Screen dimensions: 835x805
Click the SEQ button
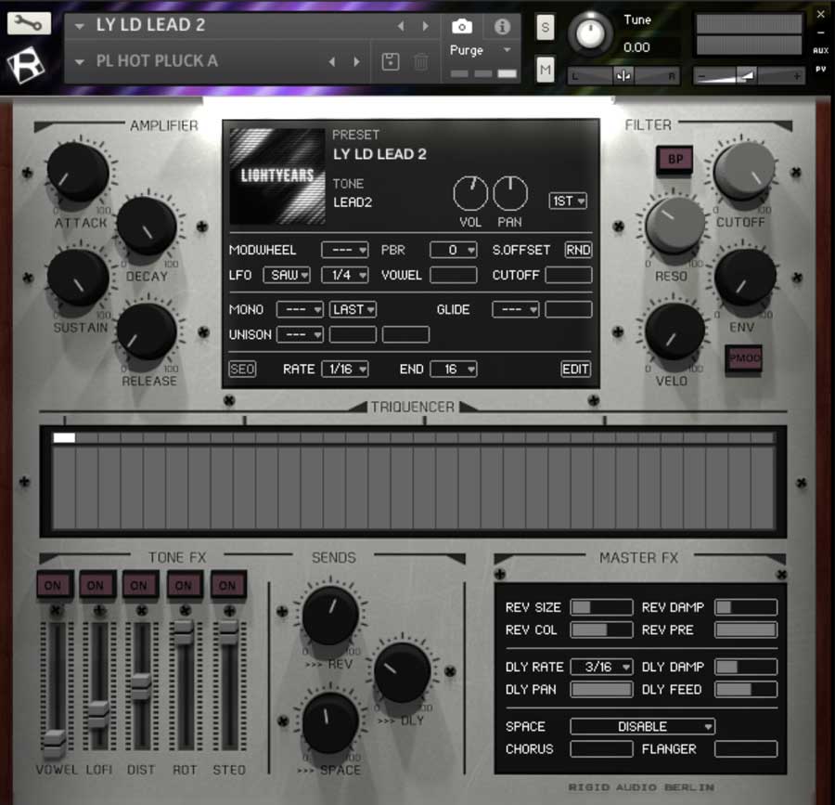pyautogui.click(x=242, y=370)
